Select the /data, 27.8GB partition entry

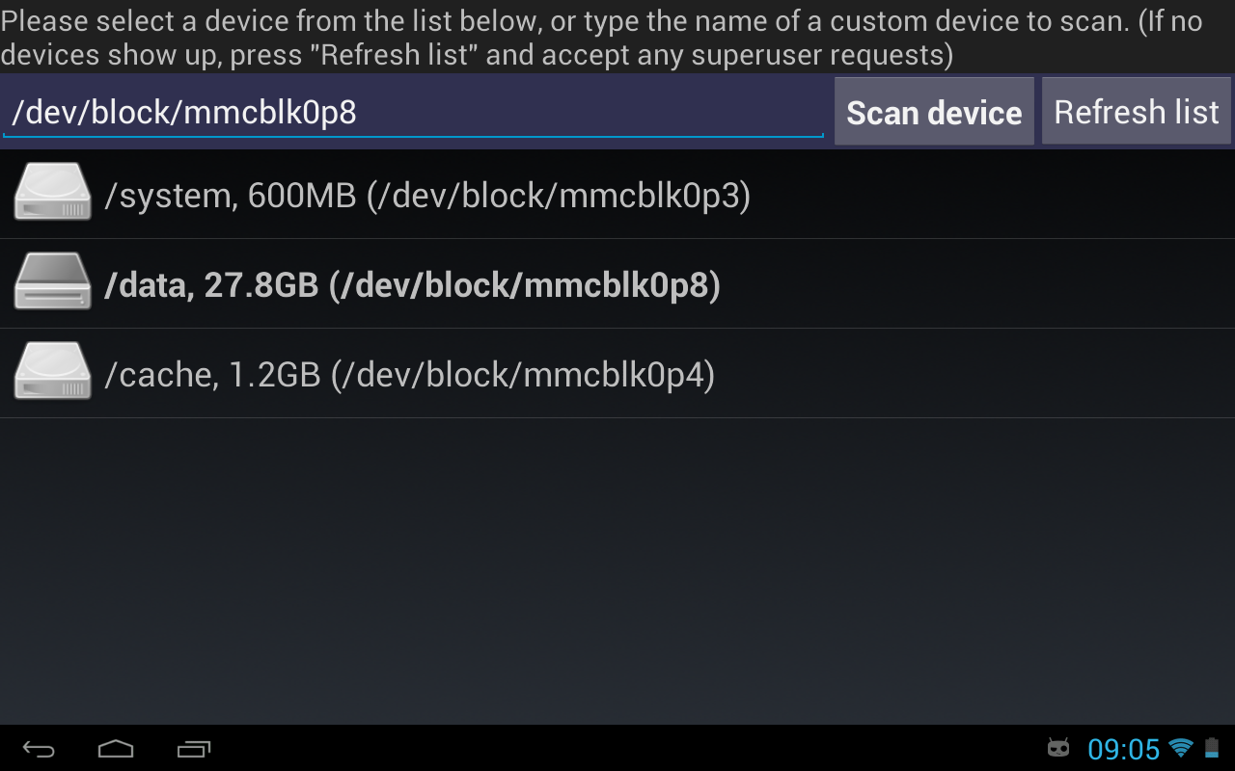412,283
